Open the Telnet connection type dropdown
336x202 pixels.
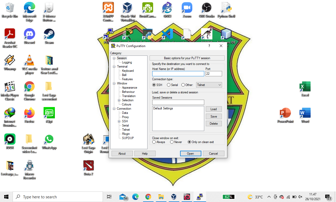coord(209,85)
